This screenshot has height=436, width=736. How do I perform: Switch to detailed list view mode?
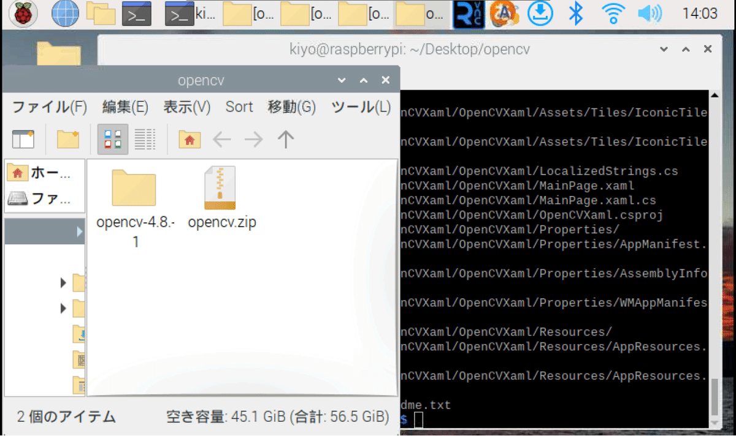(x=145, y=140)
